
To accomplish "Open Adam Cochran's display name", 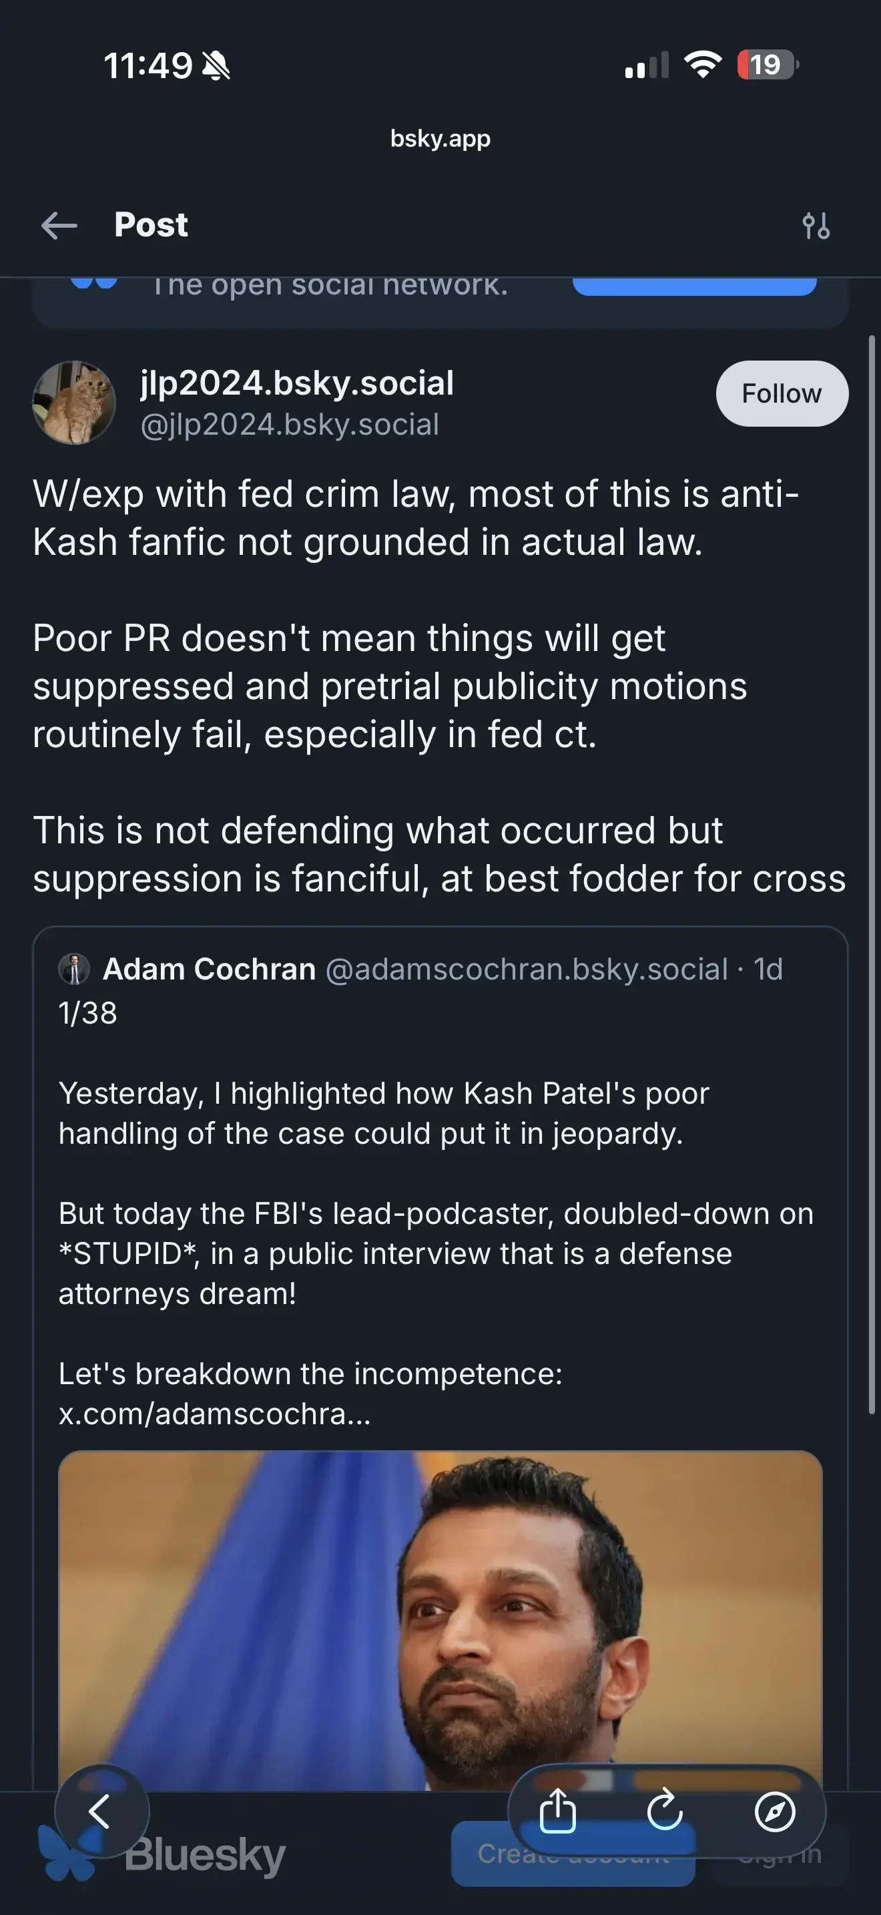I will [x=210, y=969].
